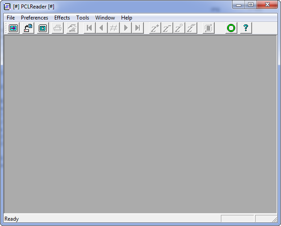Click the go-to-page number (#) icon
This screenshot has width=281, height=226.
tap(114, 28)
